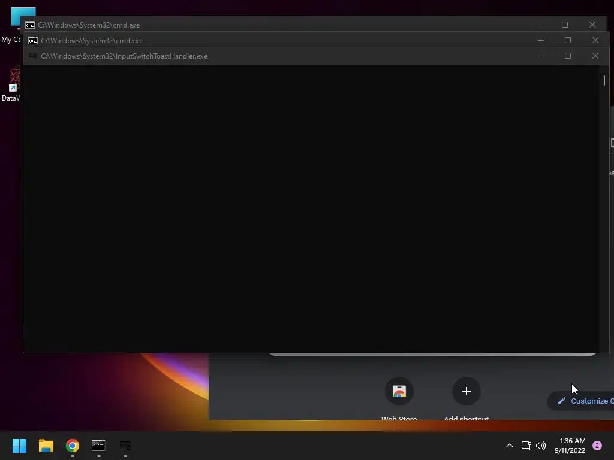Minimize the topmost cmd.exe window

click(538, 25)
